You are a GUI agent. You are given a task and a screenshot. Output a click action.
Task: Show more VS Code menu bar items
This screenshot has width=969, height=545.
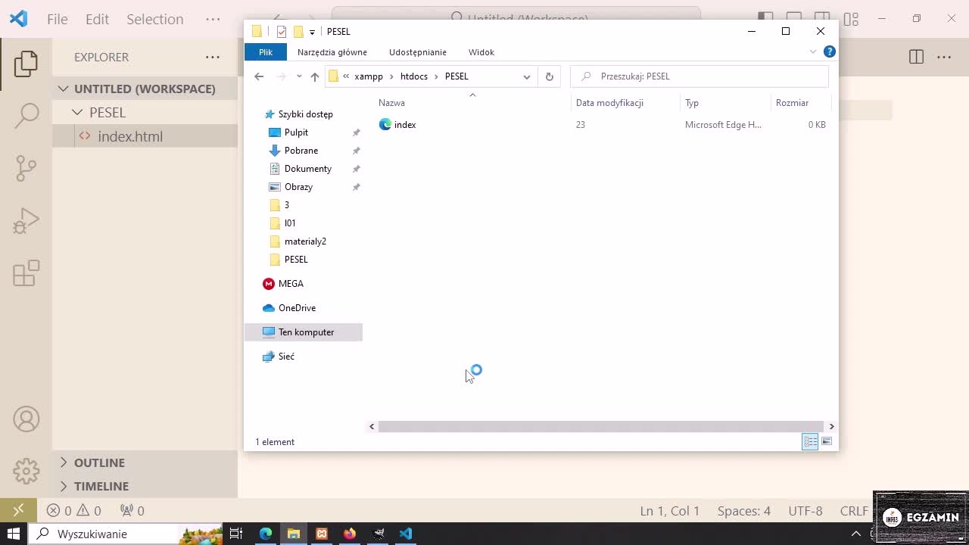click(x=213, y=19)
